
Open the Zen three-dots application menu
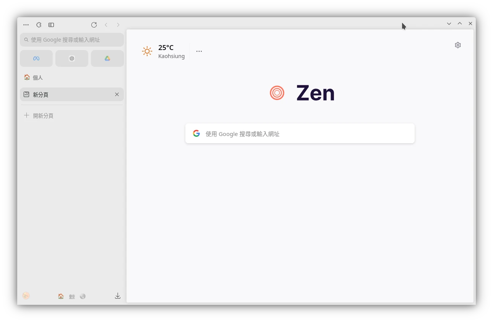pos(26,25)
